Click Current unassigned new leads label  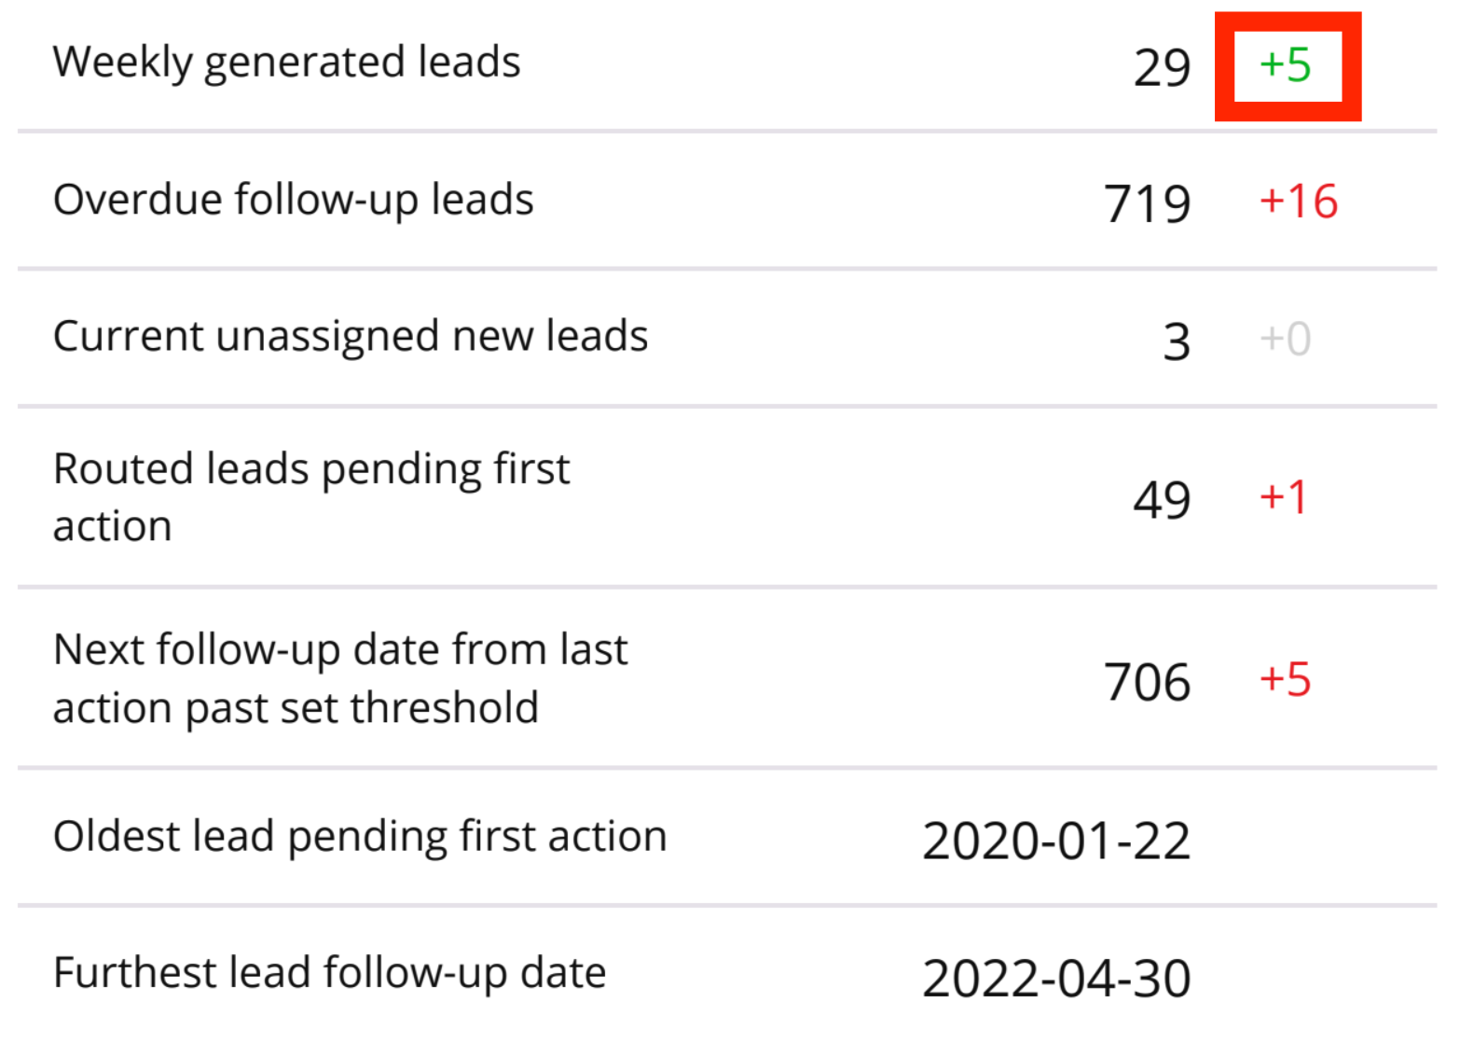tap(350, 336)
